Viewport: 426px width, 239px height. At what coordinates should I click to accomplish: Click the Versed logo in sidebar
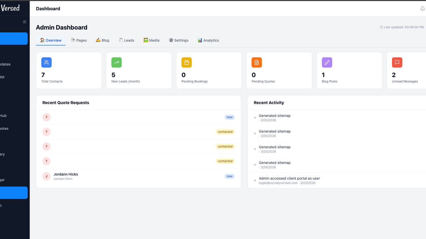[x=10, y=8]
